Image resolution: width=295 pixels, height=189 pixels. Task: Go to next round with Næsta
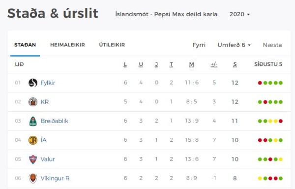(x=272, y=45)
